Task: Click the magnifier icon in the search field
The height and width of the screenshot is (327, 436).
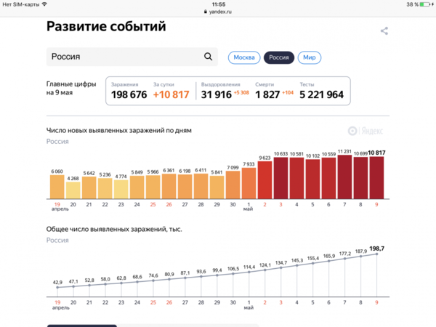Action: (x=209, y=57)
